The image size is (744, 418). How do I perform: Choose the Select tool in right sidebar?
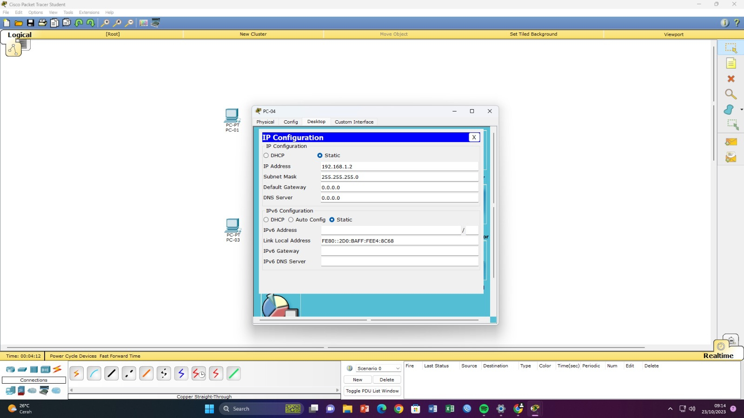(731, 48)
